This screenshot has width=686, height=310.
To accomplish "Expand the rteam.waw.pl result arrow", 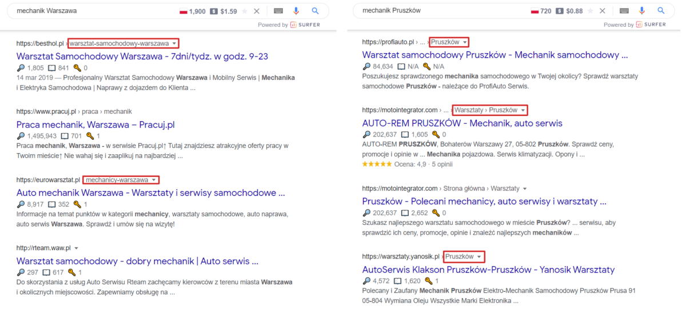I will tap(76, 248).
